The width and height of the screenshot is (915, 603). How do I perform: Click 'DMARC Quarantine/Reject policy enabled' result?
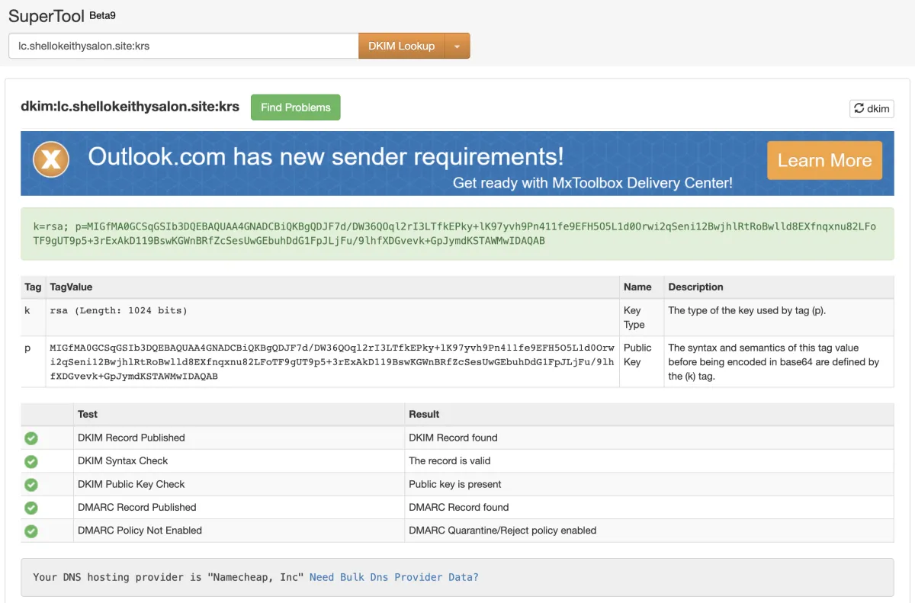coord(502,530)
